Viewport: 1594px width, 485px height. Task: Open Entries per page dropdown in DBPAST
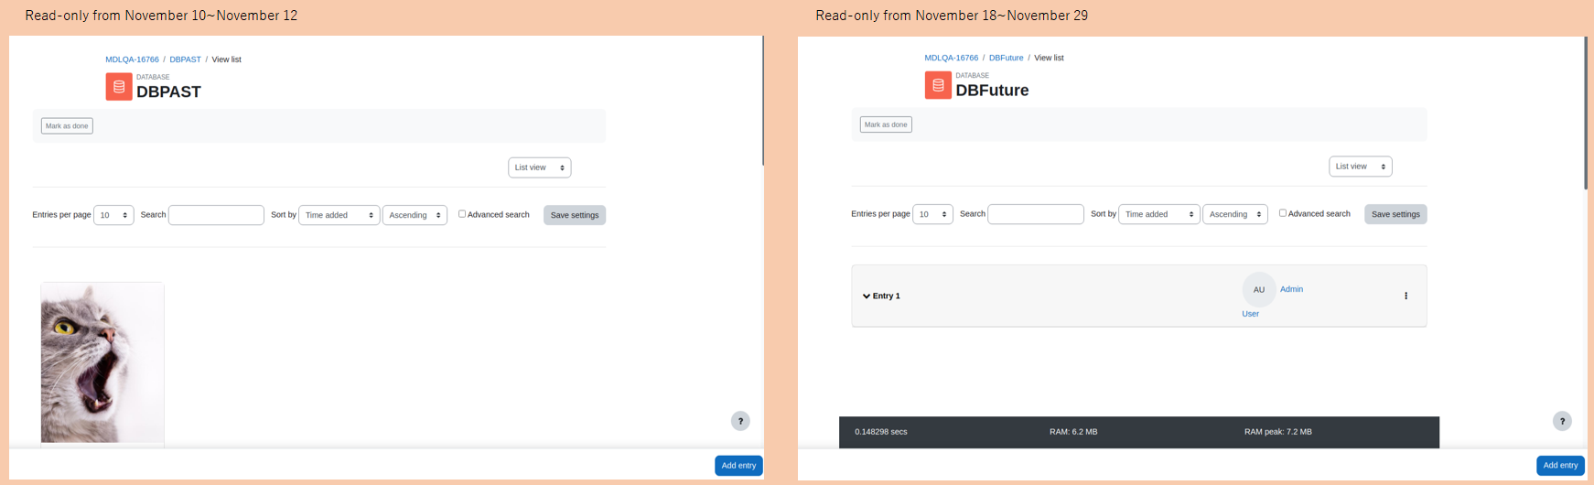tap(113, 215)
